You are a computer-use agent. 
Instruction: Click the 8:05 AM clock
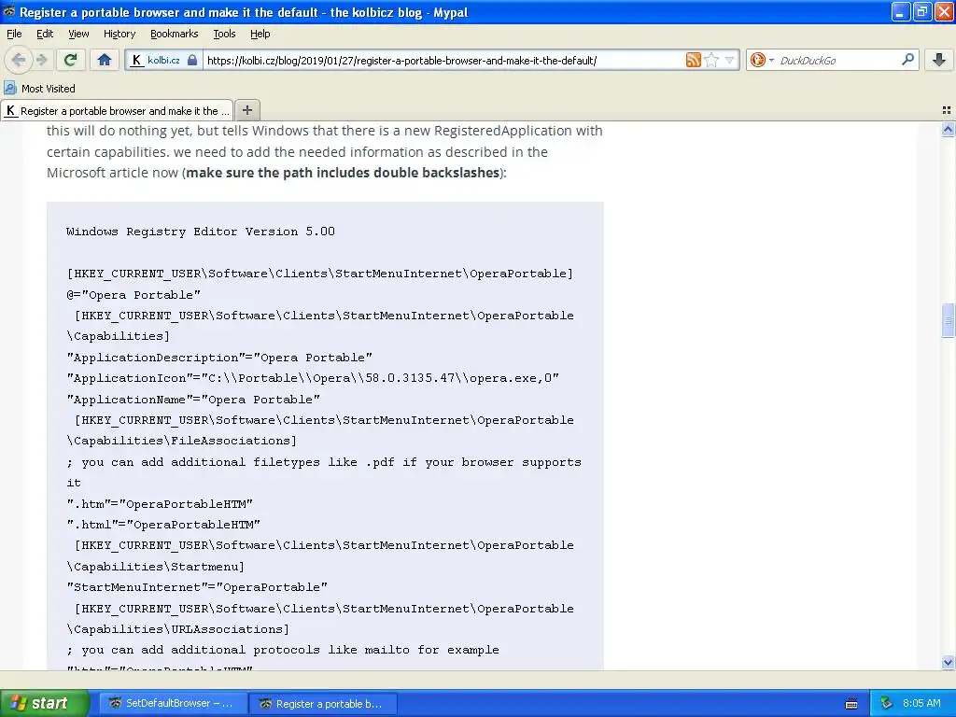(921, 703)
